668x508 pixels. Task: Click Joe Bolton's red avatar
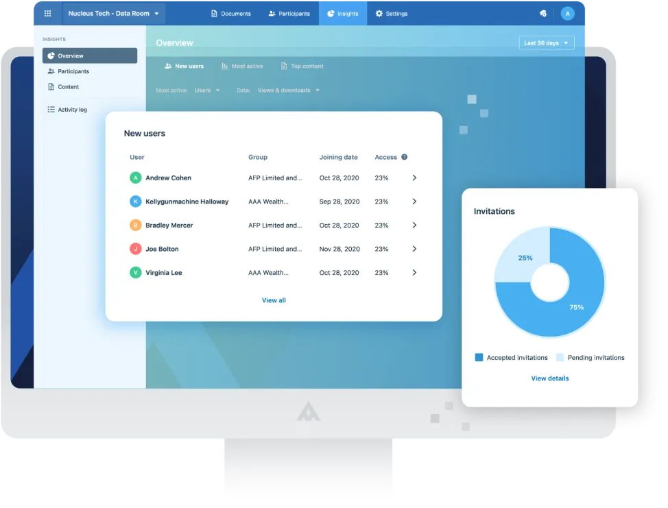[x=136, y=249]
